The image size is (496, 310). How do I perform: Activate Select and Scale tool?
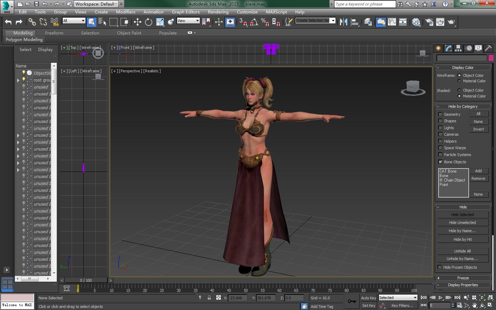click(160, 22)
